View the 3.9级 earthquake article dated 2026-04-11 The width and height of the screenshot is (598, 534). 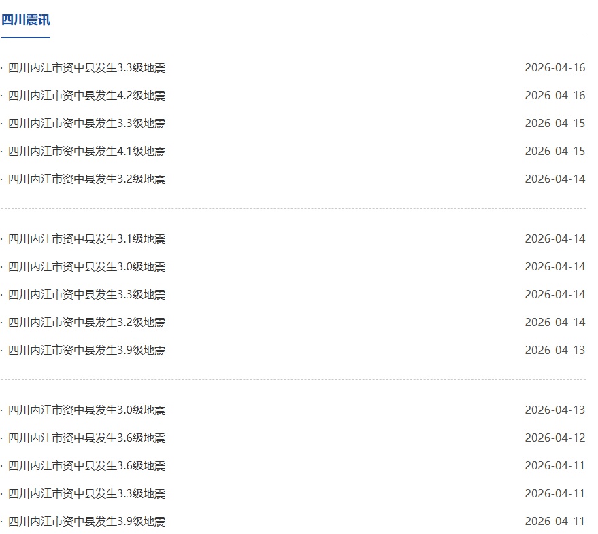click(x=86, y=522)
